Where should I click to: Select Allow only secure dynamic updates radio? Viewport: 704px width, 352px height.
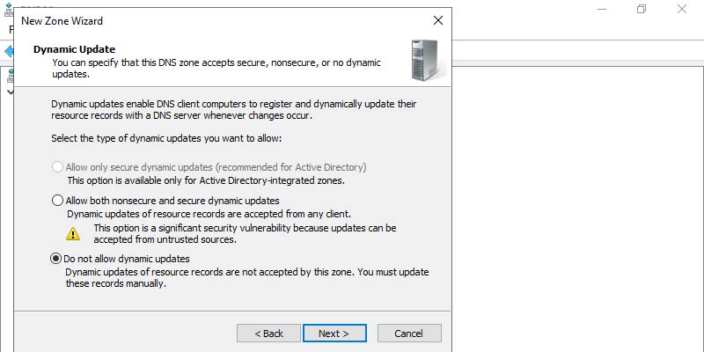point(57,167)
